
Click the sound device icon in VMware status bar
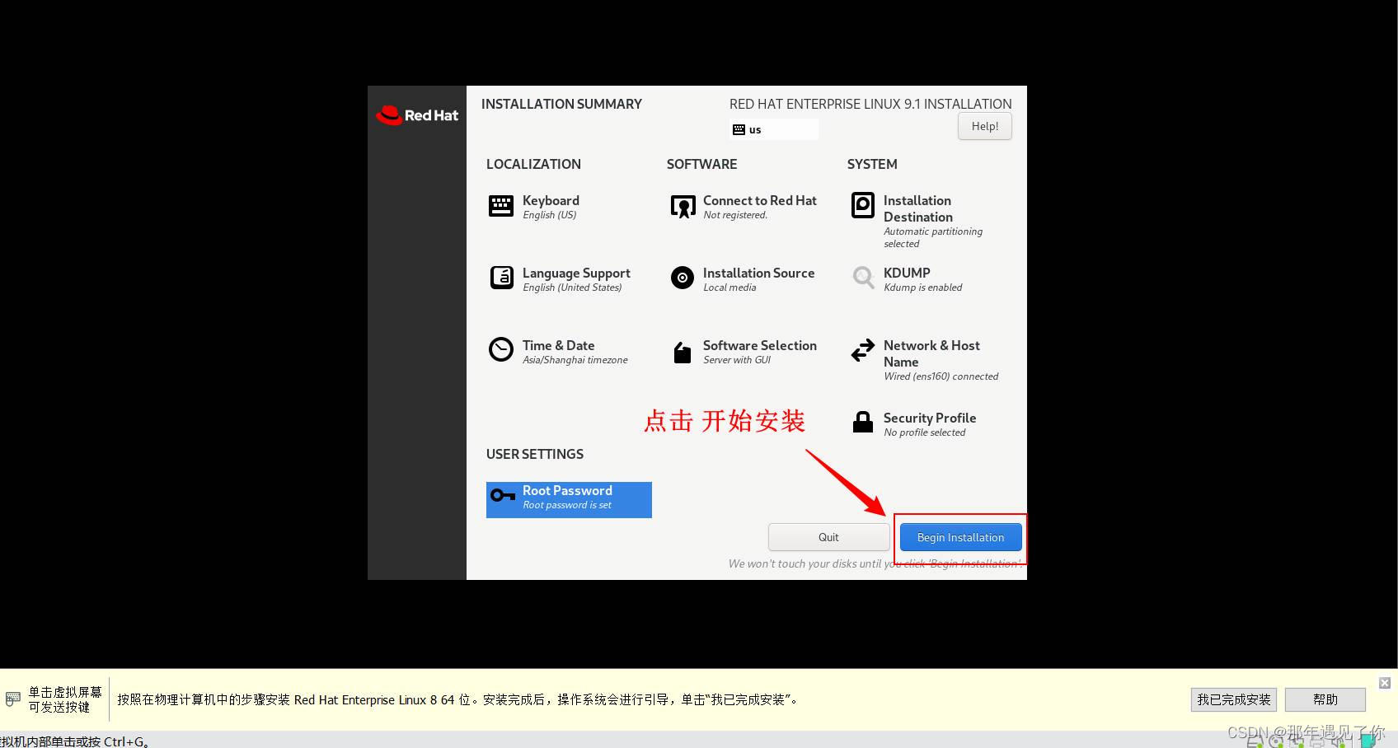click(1341, 744)
